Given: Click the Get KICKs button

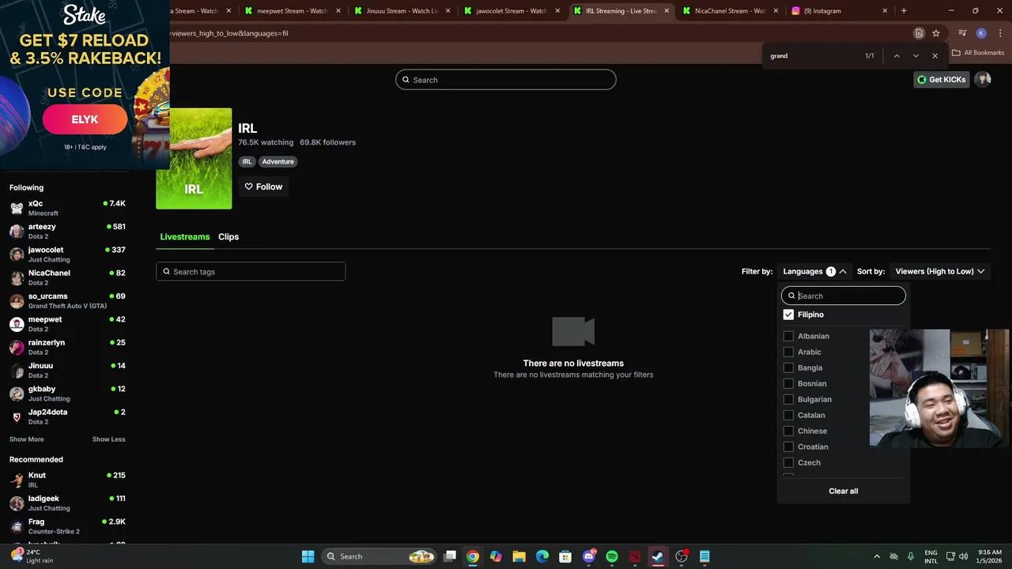Looking at the screenshot, I should (x=941, y=80).
